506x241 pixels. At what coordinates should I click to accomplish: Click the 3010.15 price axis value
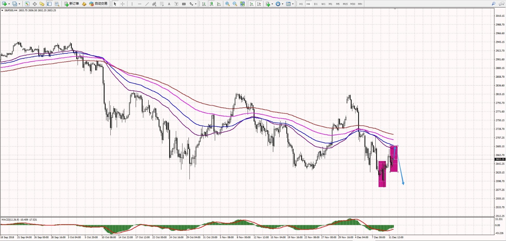pos(500,16)
